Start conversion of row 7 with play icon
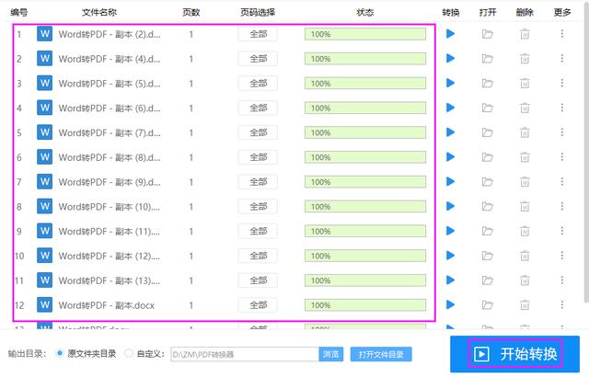 tap(451, 182)
